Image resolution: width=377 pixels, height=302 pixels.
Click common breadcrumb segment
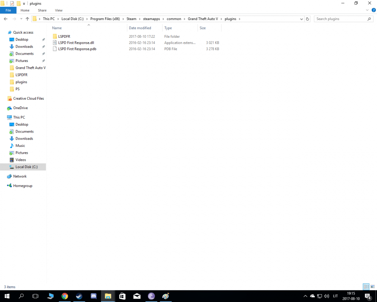[x=174, y=19]
